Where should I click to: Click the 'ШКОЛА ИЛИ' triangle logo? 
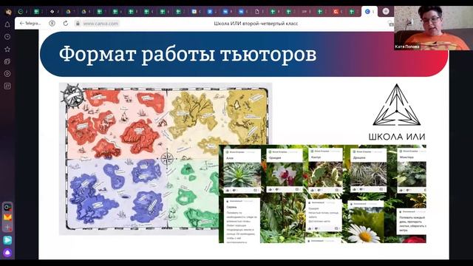(x=397, y=112)
